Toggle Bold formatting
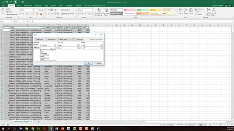Screen dimensions: 234x131 pos(21,14)
